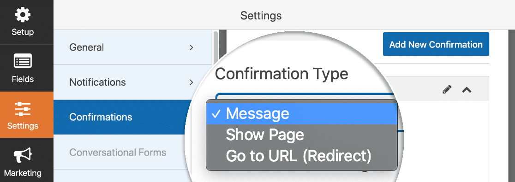Open the Marketing megaphone icon
Screen dimensions: 515x182
pos(23,156)
